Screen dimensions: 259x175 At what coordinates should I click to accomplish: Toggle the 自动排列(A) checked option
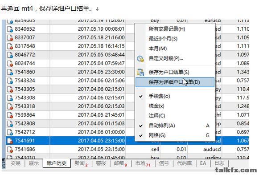point(175,126)
